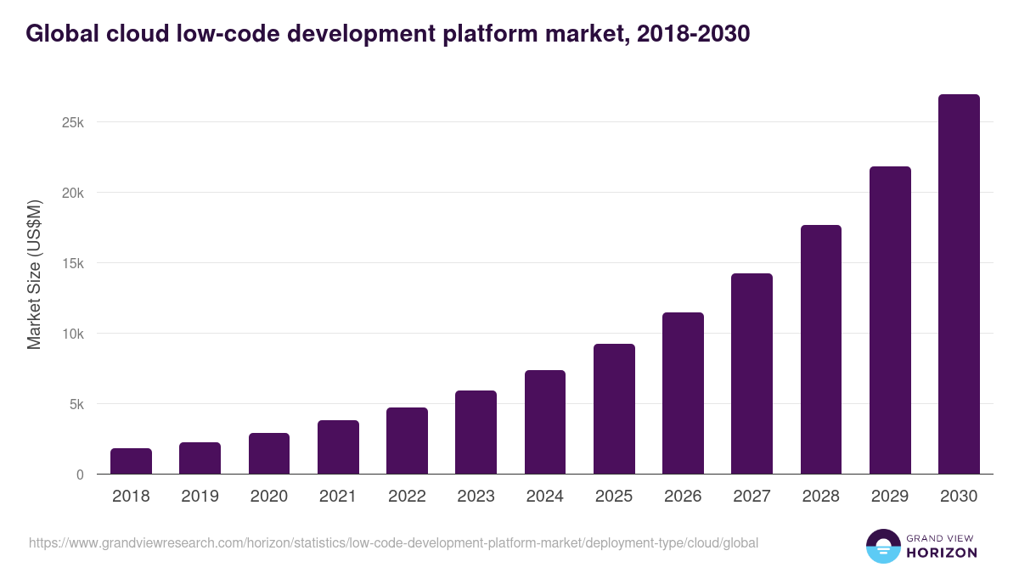The width and height of the screenshot is (1019, 573).
Task: Click the 2023 bar
Action: (476, 432)
